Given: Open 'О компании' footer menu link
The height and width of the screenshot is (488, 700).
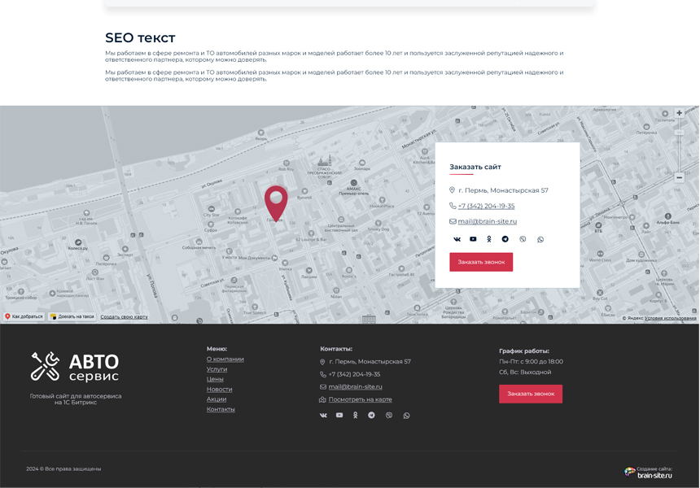Looking at the screenshot, I should tap(225, 359).
